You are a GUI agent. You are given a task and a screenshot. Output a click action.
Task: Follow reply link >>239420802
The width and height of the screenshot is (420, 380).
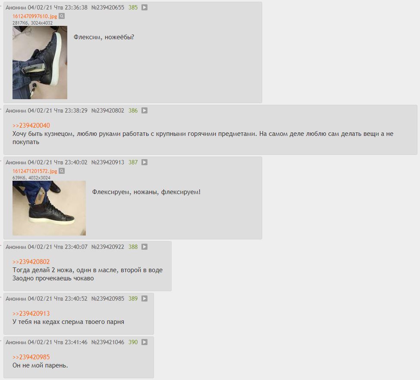31,262
